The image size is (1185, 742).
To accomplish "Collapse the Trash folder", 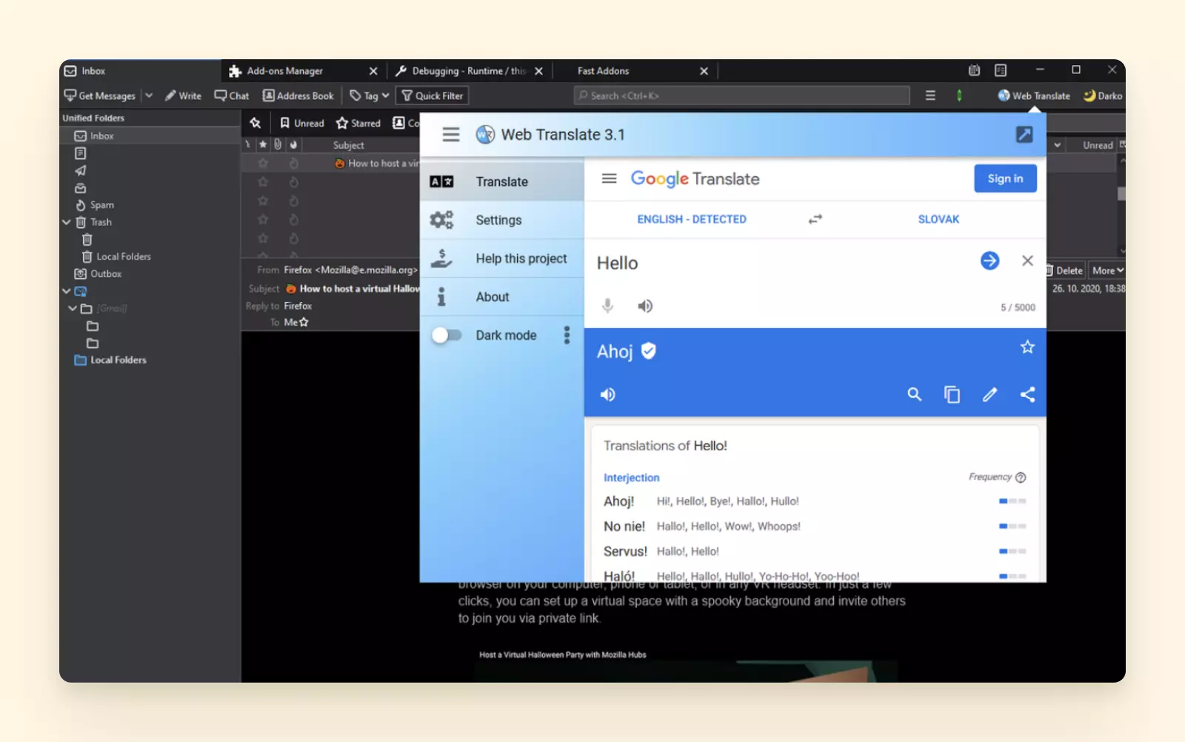I will (x=67, y=222).
